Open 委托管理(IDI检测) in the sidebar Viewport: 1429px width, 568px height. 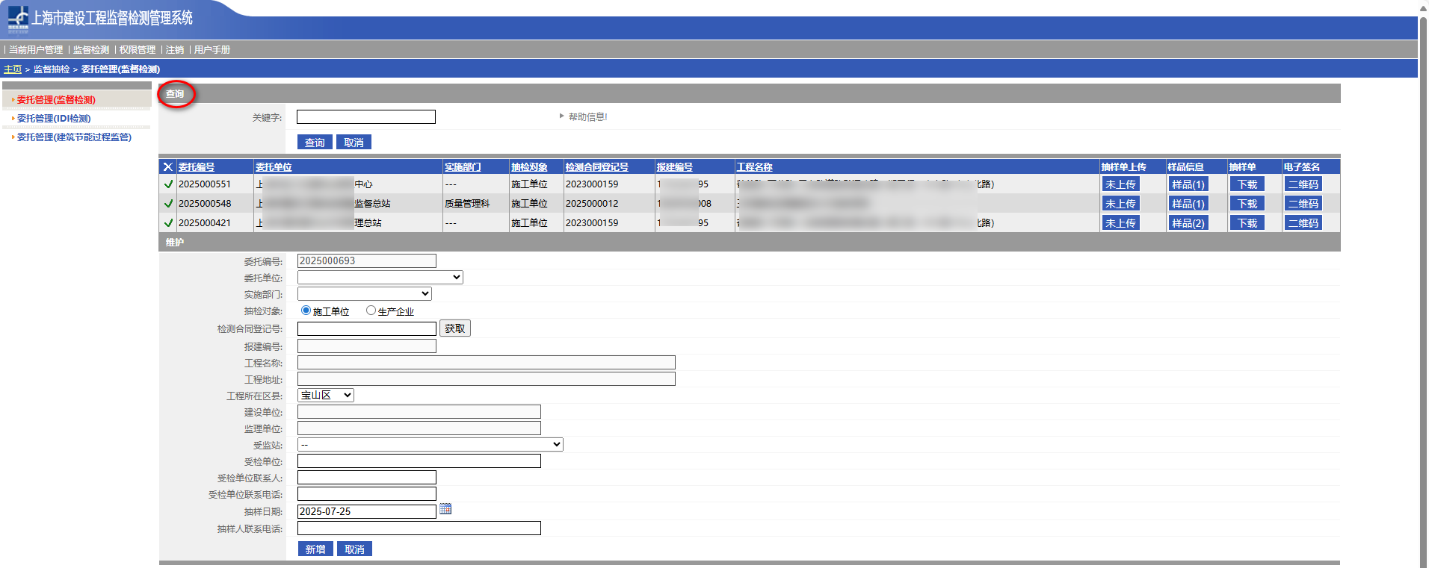[x=54, y=119]
